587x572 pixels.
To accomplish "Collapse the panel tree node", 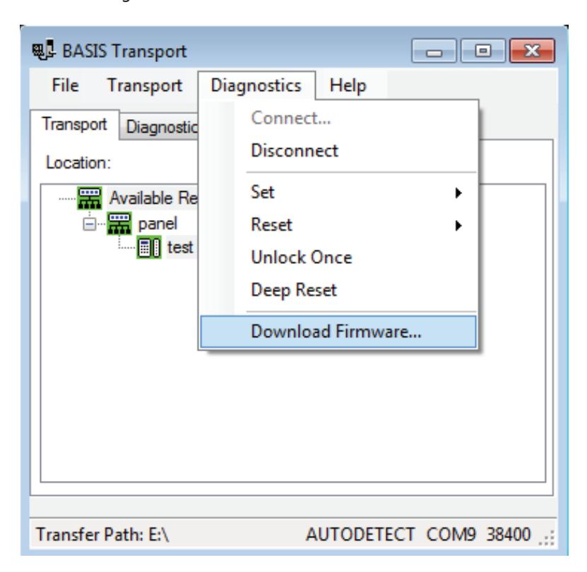I will (89, 224).
